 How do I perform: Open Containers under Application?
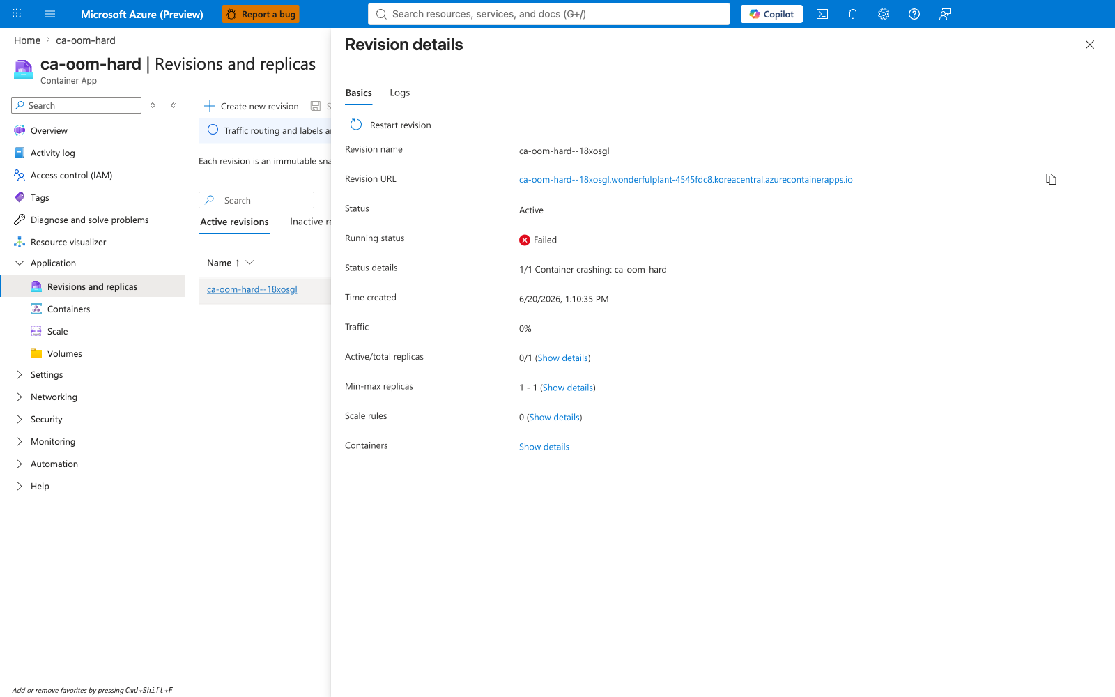pos(68,309)
